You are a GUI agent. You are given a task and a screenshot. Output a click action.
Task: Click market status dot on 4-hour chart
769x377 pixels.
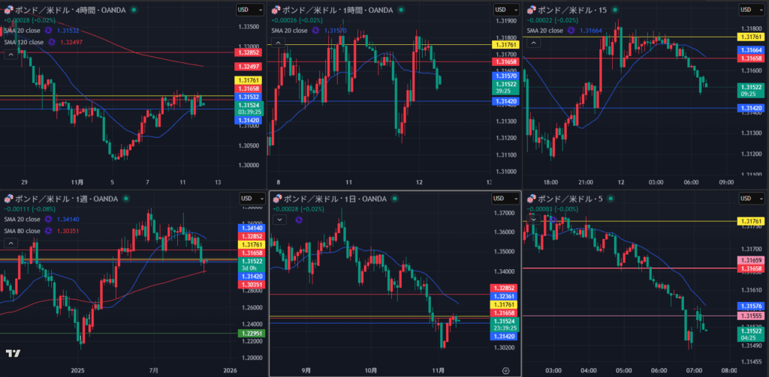coord(134,10)
